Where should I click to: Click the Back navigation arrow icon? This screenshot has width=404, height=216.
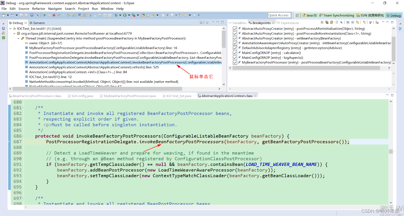[x=185, y=15]
